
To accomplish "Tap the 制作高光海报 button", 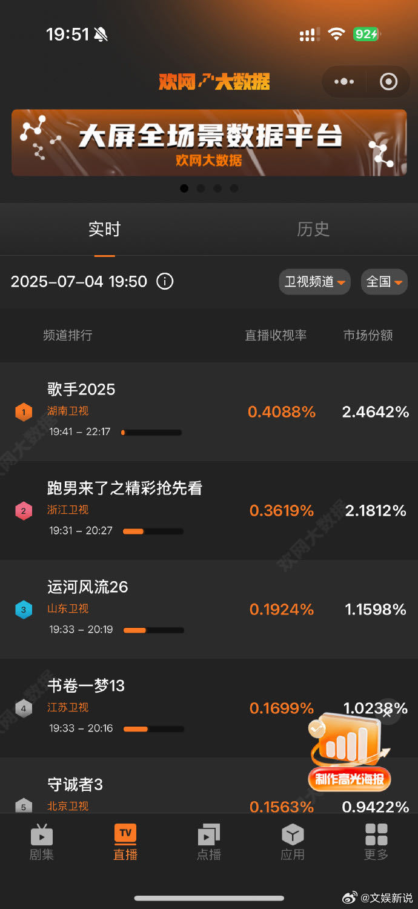I will click(x=350, y=779).
